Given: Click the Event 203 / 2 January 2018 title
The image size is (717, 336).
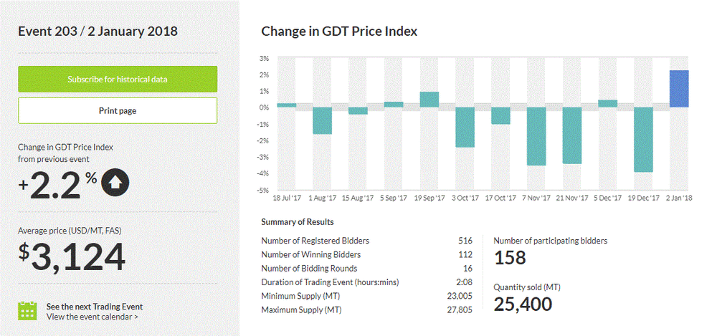Looking at the screenshot, I should pyautogui.click(x=98, y=32).
